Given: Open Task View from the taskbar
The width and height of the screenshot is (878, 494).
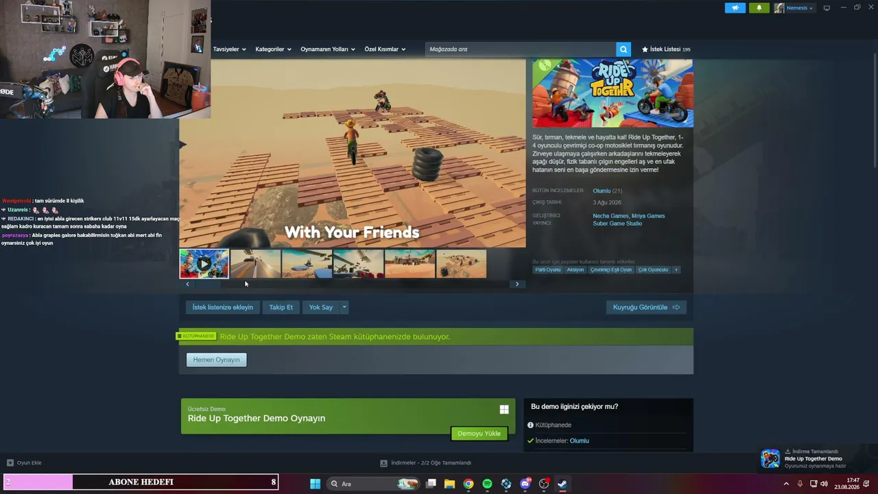Looking at the screenshot, I should [431, 484].
